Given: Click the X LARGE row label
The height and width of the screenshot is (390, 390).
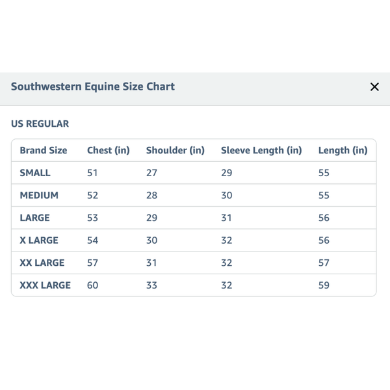Looking at the screenshot, I should pyautogui.click(x=39, y=240).
